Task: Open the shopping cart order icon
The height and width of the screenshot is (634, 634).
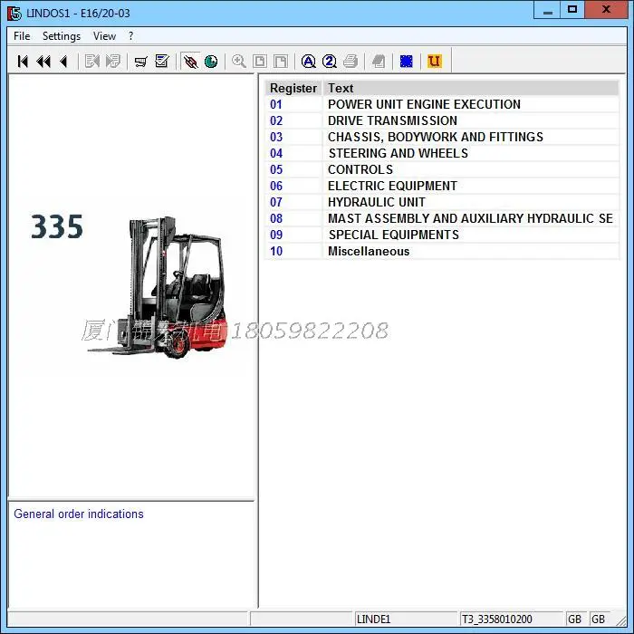Action: [140, 62]
